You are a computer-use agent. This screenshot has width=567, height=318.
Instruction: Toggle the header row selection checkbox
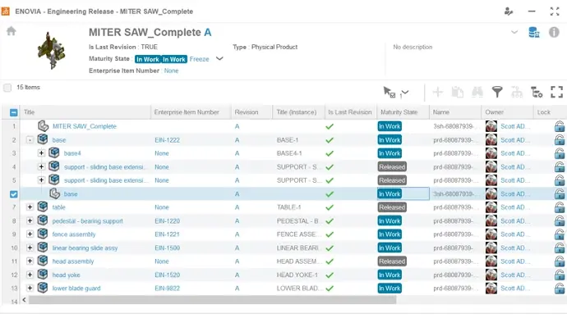[14, 112]
